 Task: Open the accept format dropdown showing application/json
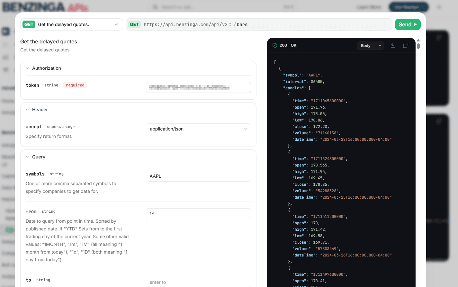pos(198,129)
